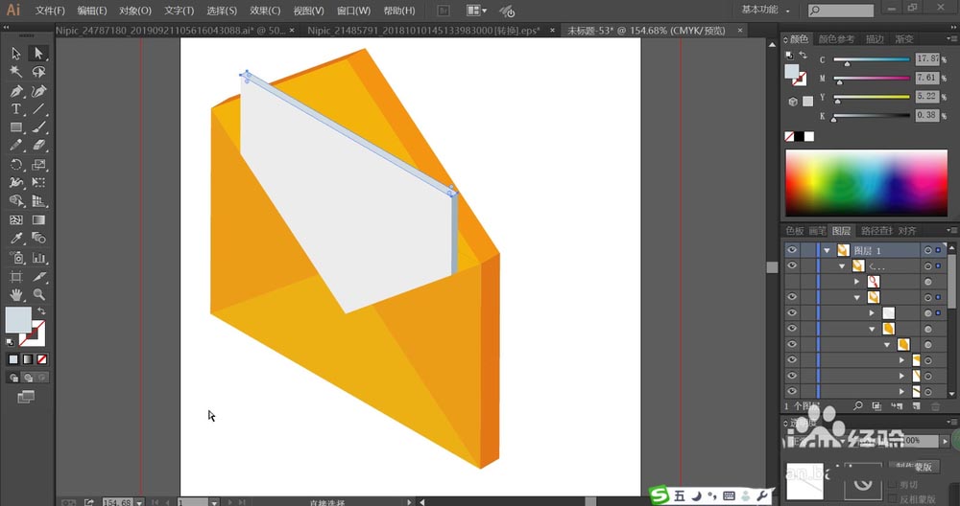Viewport: 960px width, 506px height.
Task: Click the Locate Object icon in Layers panel
Action: pyautogui.click(x=857, y=405)
